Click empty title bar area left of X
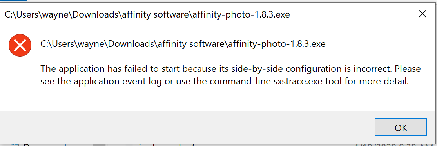437x146 pixels. point(351,14)
